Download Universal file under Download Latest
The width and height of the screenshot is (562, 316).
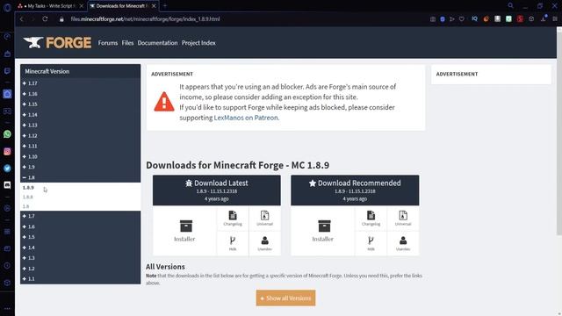[264, 219]
